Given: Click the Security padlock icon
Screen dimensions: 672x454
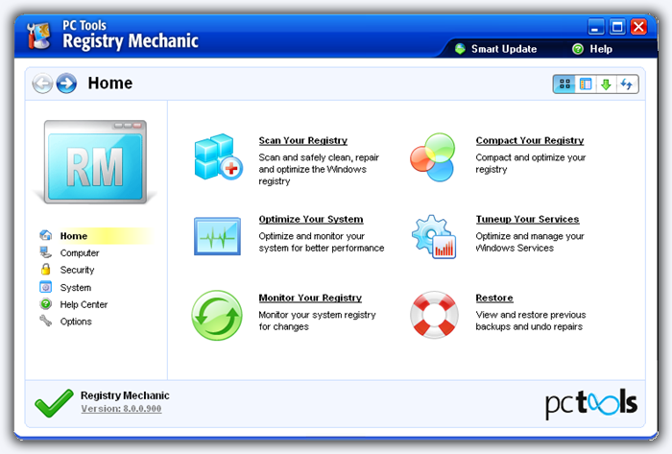Looking at the screenshot, I should pos(46,269).
